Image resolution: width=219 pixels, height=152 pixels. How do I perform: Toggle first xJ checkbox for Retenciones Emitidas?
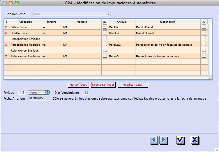(105, 50)
